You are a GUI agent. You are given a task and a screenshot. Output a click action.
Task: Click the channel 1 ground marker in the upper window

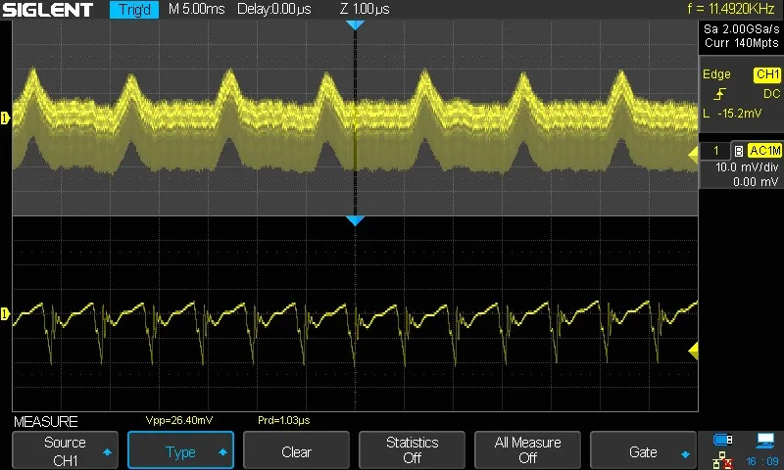pos(5,118)
